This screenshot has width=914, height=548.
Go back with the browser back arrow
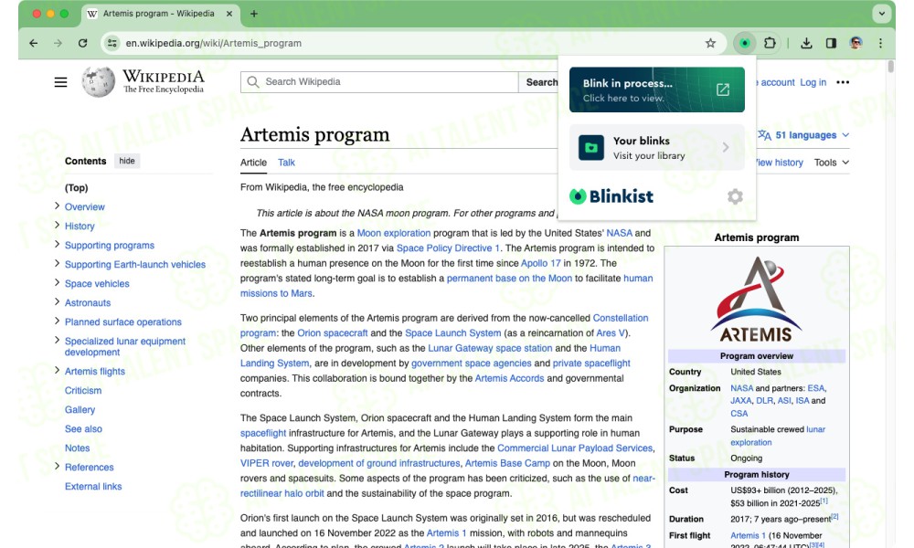(x=33, y=43)
